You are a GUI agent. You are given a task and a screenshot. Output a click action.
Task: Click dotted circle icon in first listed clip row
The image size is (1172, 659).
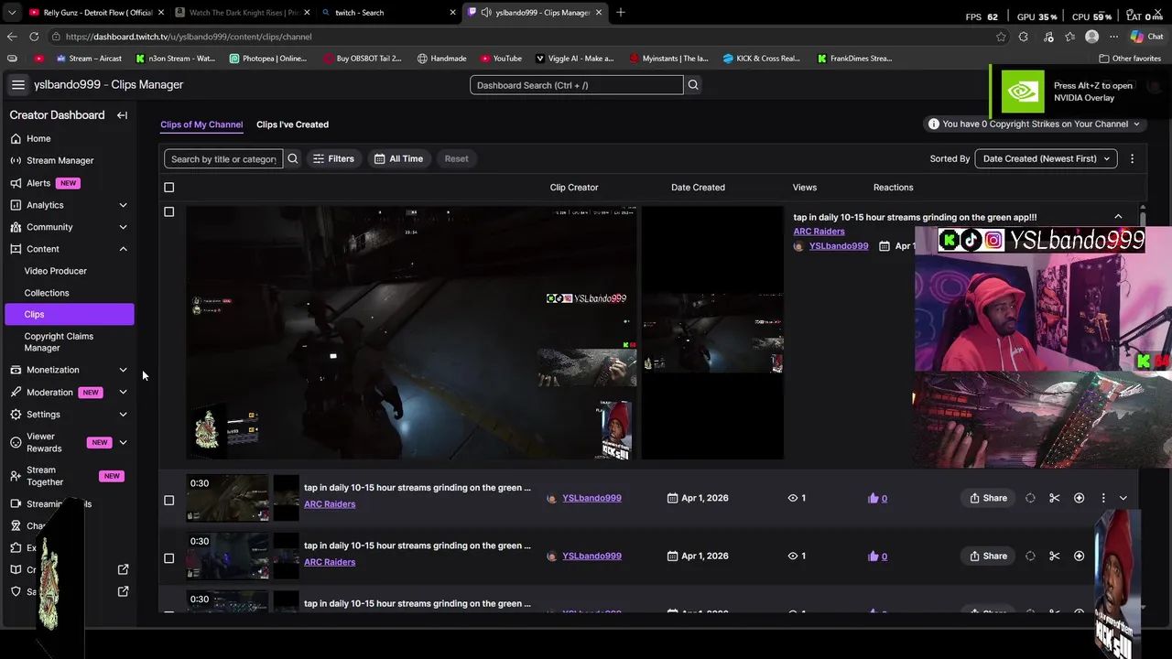[1030, 498]
